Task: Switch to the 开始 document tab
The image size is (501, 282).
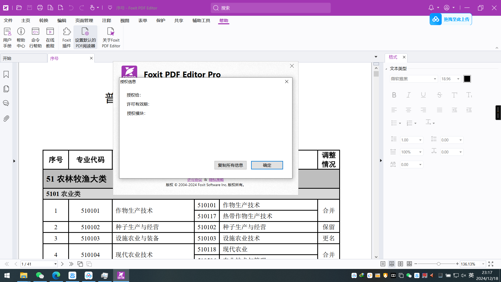Action: (24, 58)
